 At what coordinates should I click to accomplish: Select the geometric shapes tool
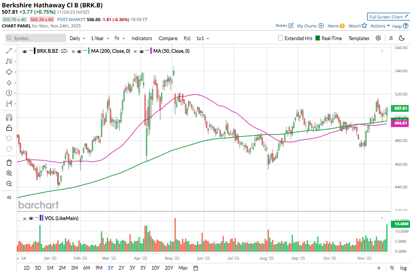pos(9,72)
